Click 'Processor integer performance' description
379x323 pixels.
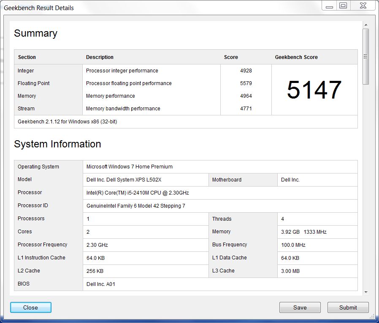click(x=122, y=71)
